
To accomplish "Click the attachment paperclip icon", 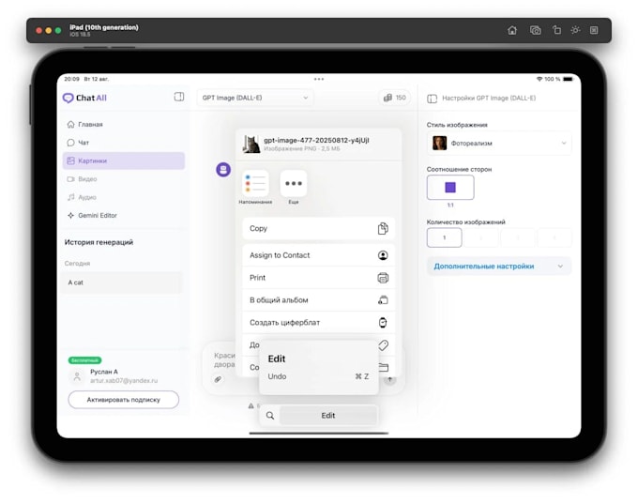I will [218, 379].
